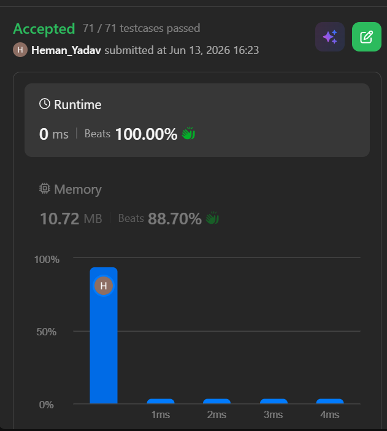The image size is (387, 431).
Task: Click the '0 ms' runtime value
Action: [x=53, y=134]
